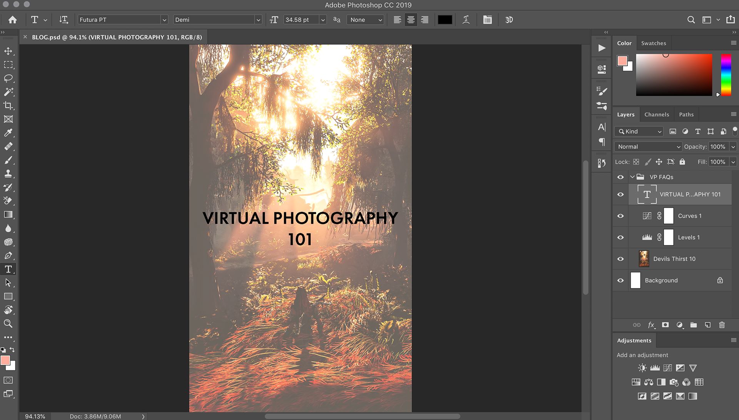Right align the text
This screenshot has height=420, width=739.
click(425, 20)
